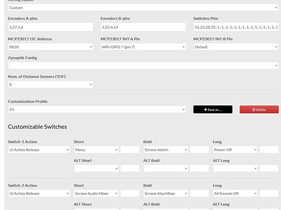Open Switch-2 Short Screen Audio Mixer dropdown

click(x=96, y=194)
